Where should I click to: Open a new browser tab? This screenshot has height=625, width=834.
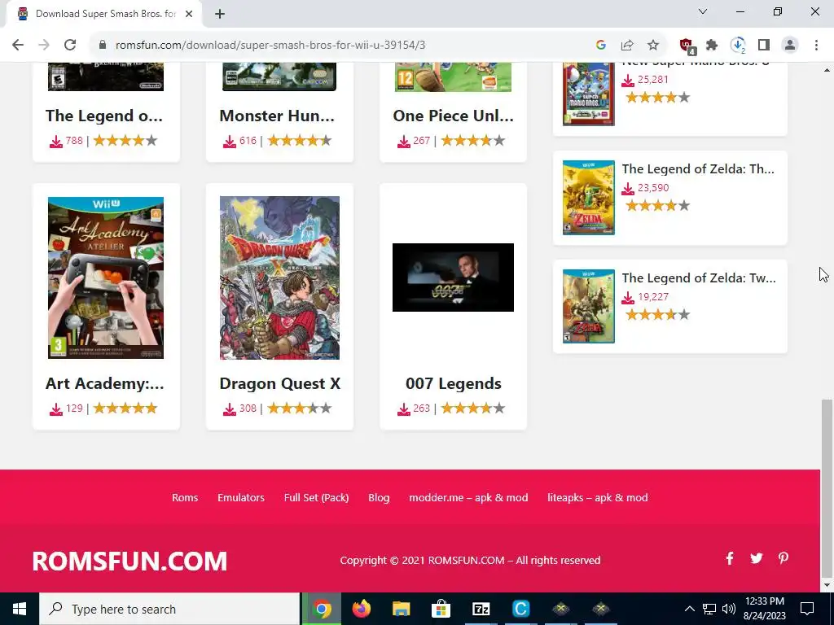pyautogui.click(x=220, y=15)
